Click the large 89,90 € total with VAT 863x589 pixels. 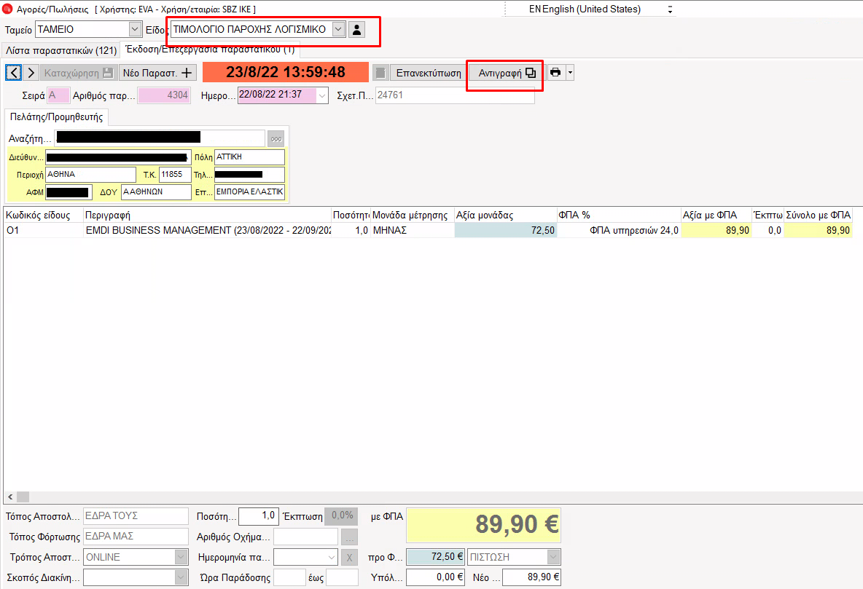(483, 525)
